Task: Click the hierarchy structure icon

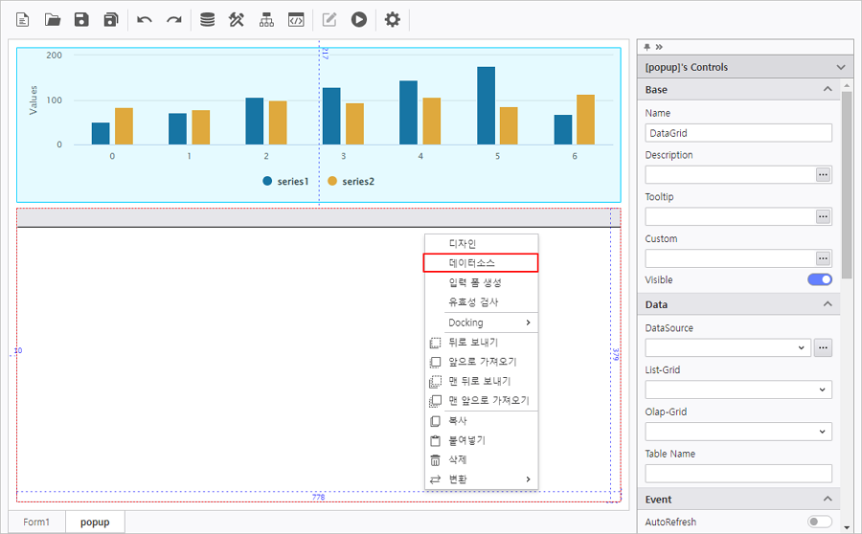Action: pyautogui.click(x=266, y=19)
